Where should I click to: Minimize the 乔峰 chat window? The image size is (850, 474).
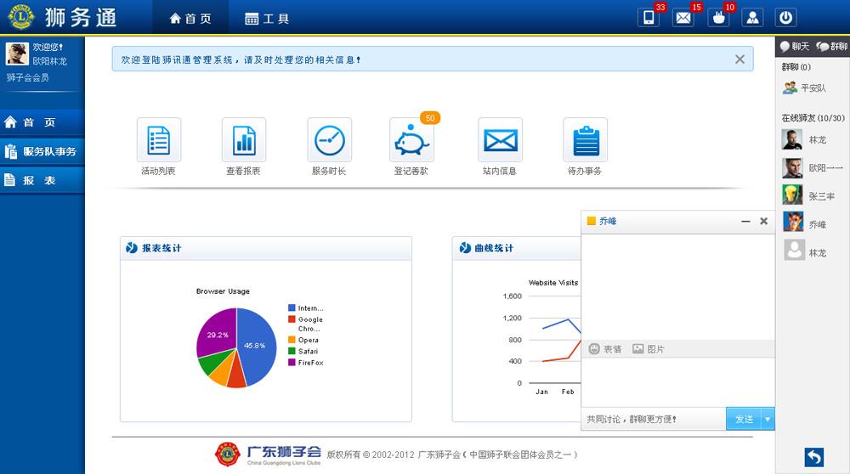pos(745,221)
